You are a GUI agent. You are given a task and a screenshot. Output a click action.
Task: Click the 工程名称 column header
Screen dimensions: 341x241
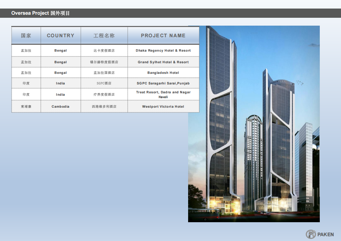tap(104, 36)
